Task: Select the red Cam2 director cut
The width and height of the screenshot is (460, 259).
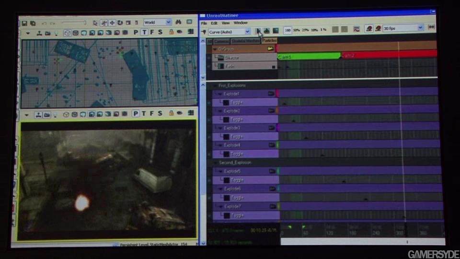Action: coord(389,55)
